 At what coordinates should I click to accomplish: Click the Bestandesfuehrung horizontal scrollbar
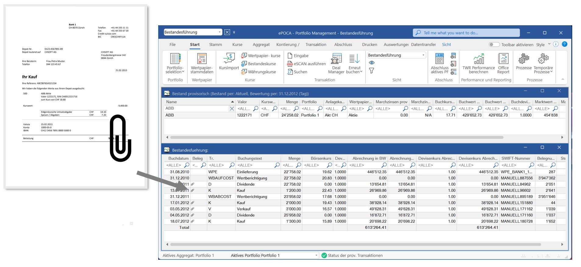point(355,244)
